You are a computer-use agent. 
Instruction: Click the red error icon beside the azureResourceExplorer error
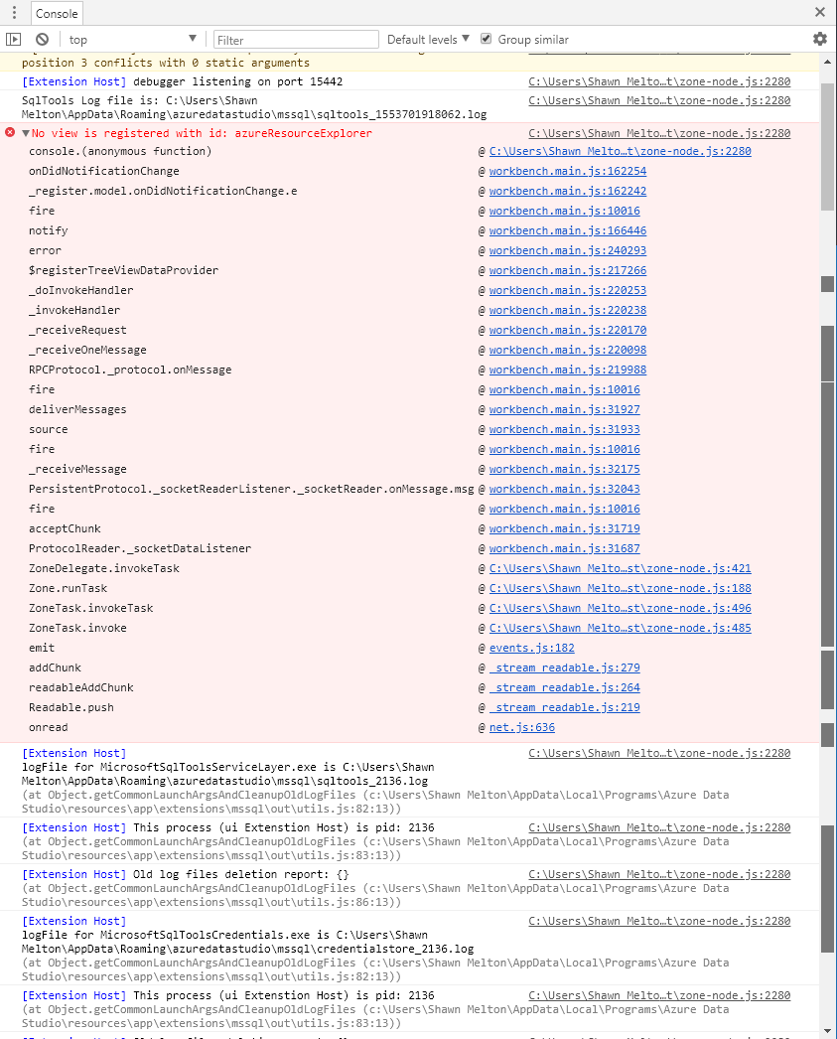(10, 132)
